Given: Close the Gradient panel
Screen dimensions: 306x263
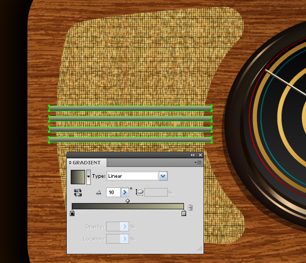Looking at the screenshot, I should click(200, 155).
